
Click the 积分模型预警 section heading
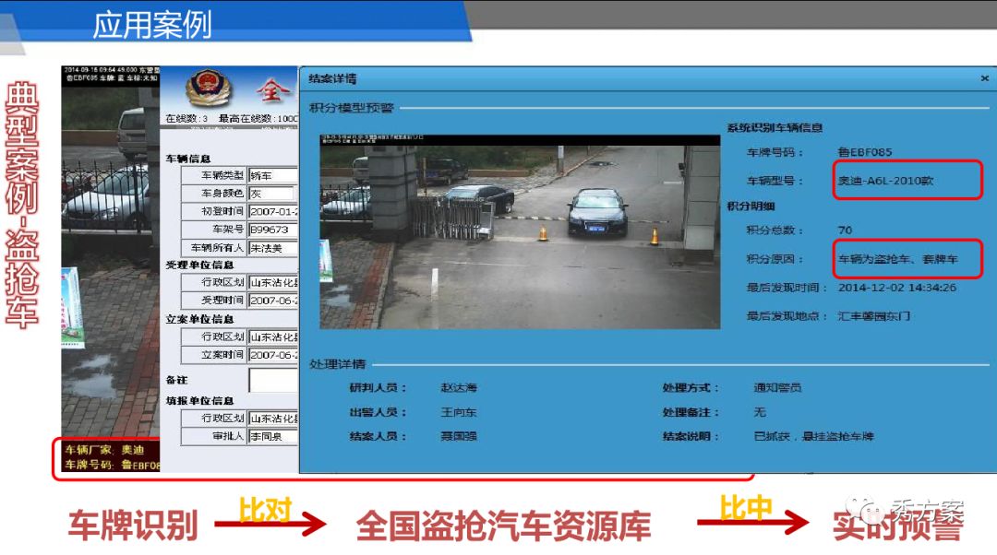352,108
